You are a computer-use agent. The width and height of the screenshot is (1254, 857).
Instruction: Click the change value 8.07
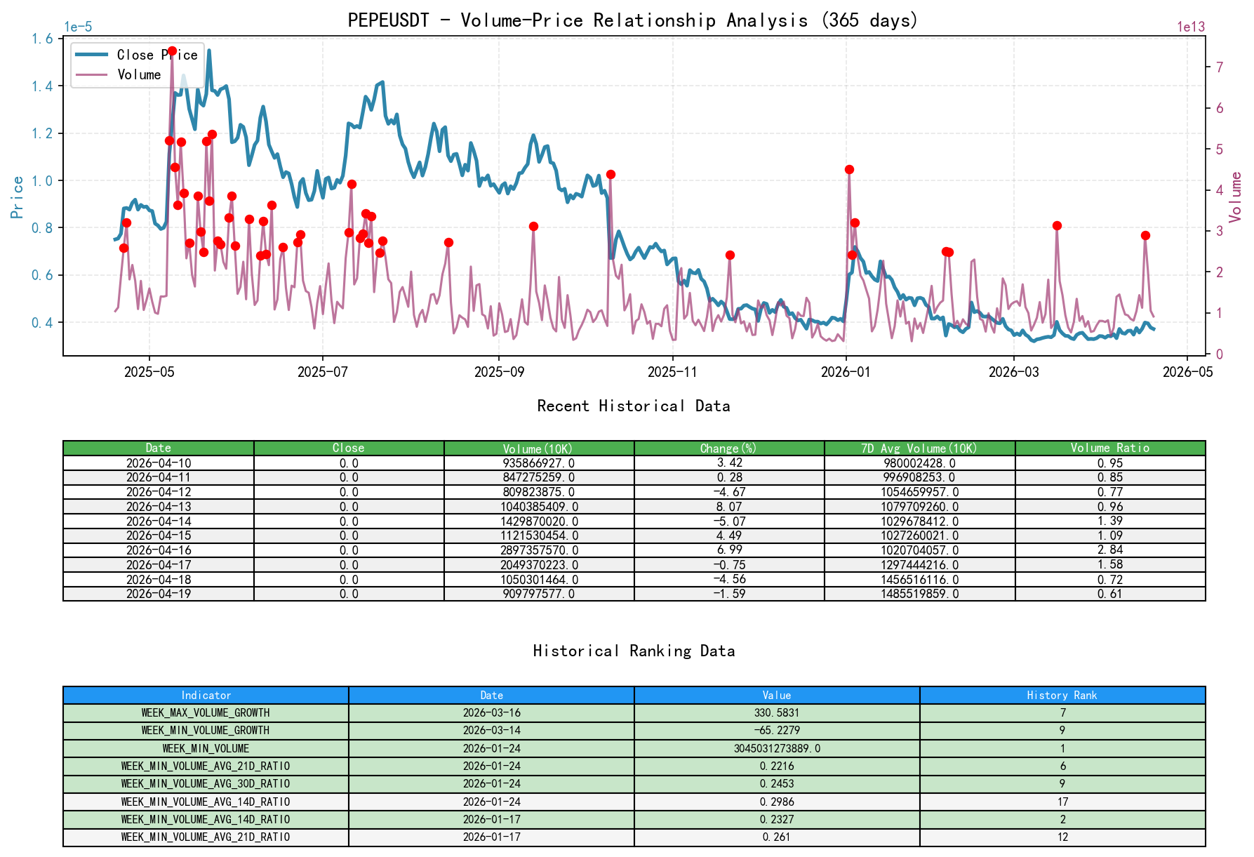[729, 507]
